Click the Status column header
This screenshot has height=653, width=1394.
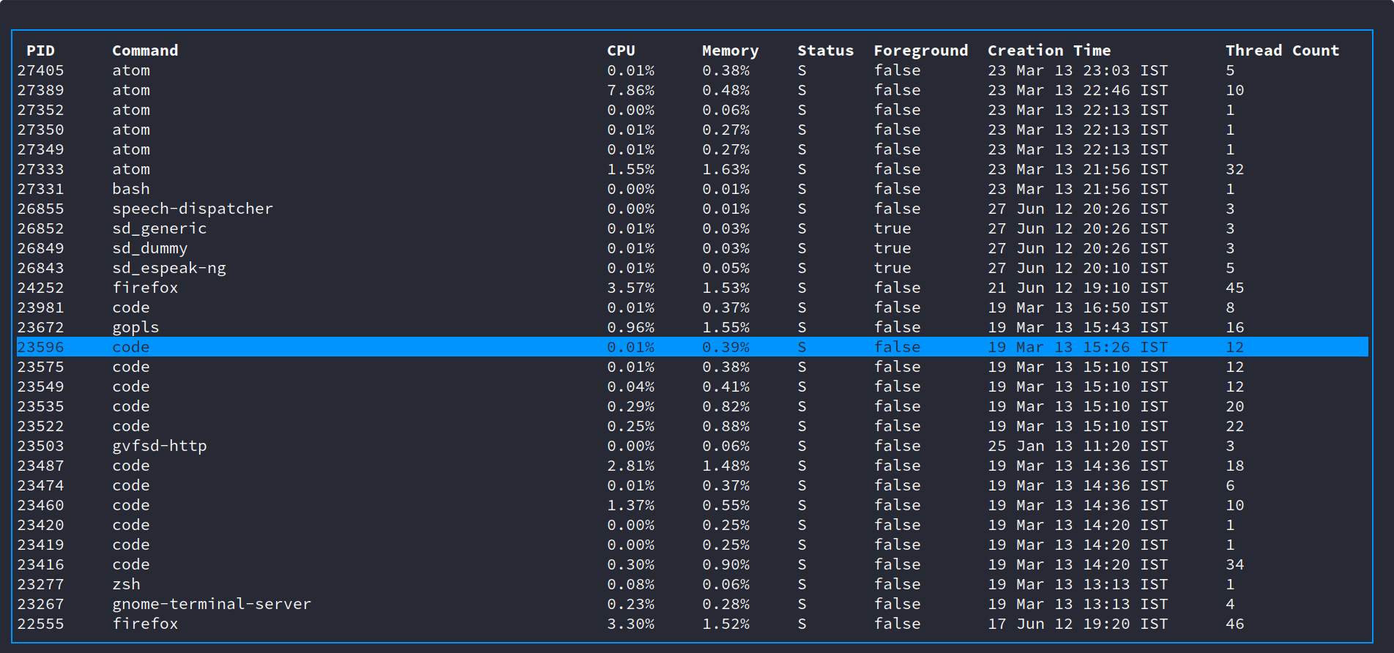(825, 51)
